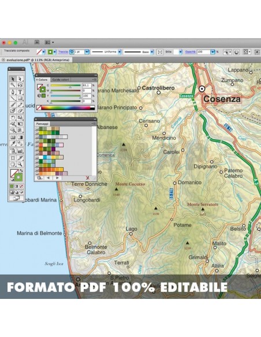Enable Draw Inside mode
This screenshot has height=337, width=261.
tap(21, 192)
